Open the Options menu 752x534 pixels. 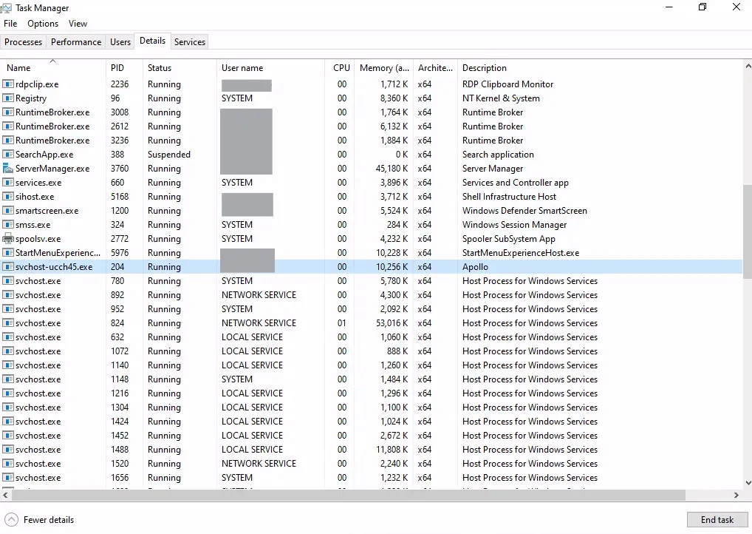pyautogui.click(x=42, y=23)
